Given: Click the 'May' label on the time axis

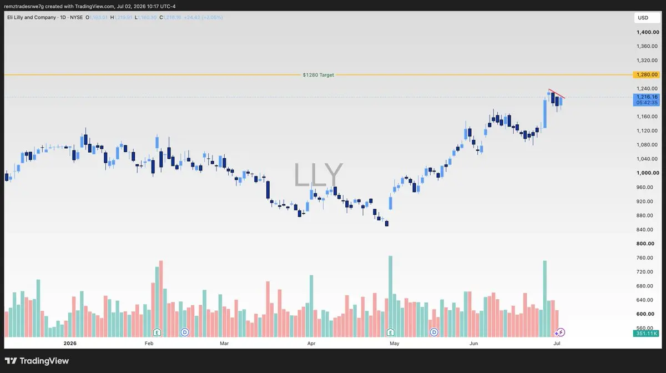Looking at the screenshot, I should (395, 344).
